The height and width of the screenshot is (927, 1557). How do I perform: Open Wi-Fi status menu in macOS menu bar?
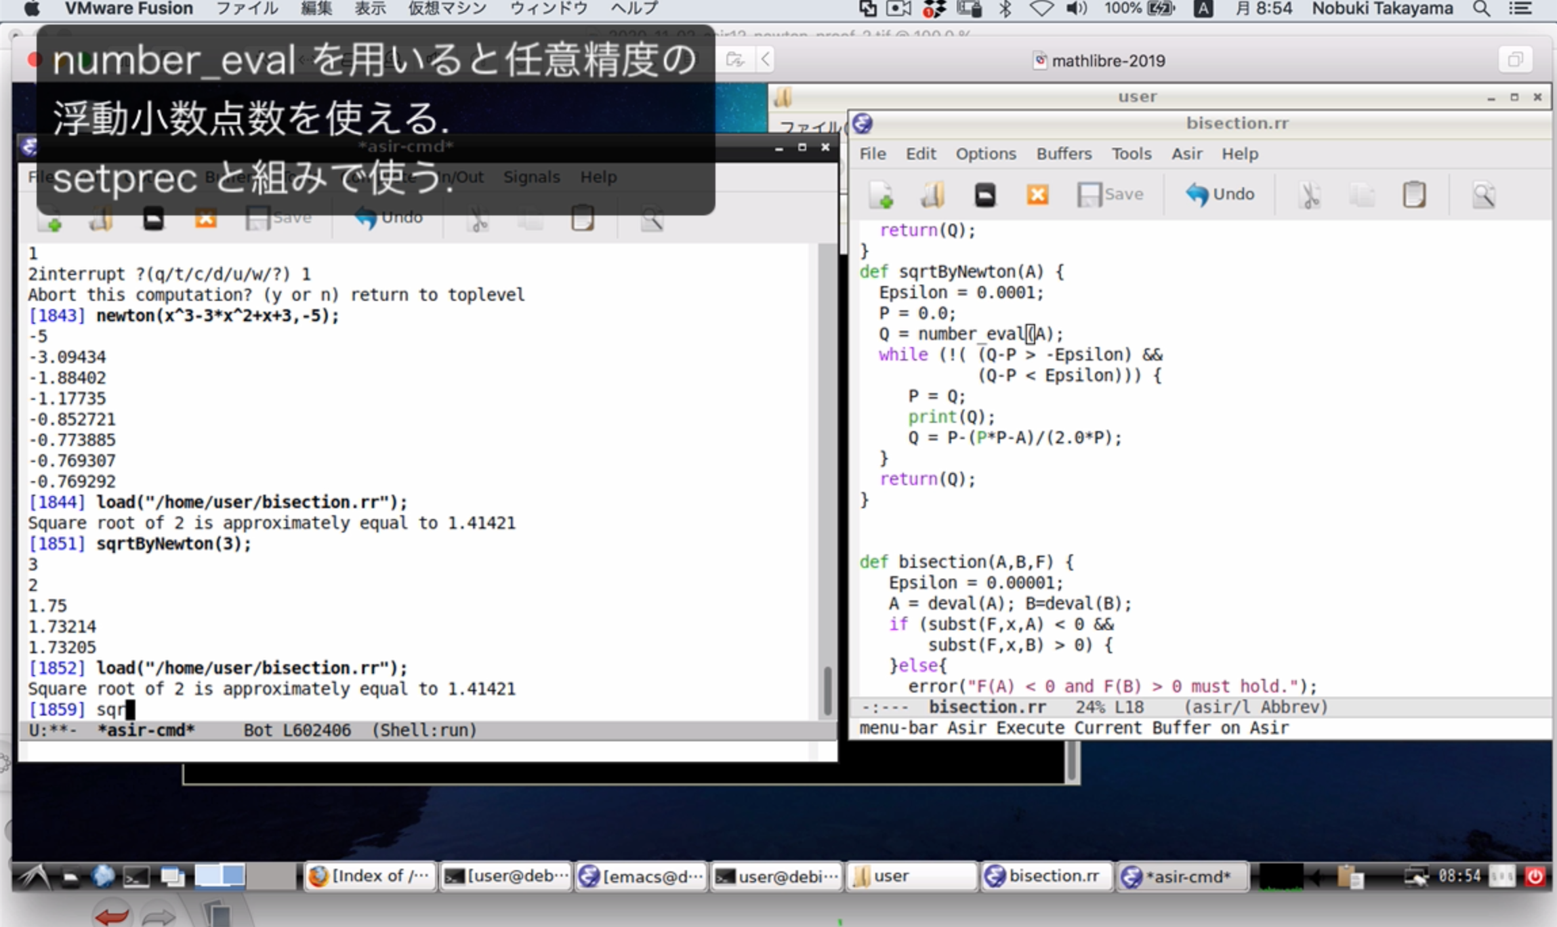click(x=1041, y=9)
